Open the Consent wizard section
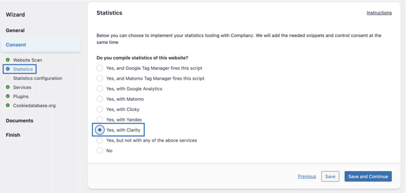This screenshot has width=406, height=193. [x=16, y=45]
